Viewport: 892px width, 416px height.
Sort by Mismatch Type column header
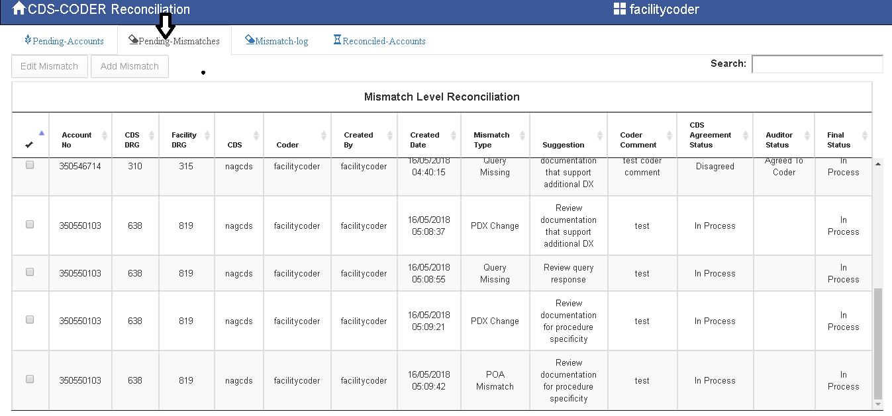pos(491,140)
